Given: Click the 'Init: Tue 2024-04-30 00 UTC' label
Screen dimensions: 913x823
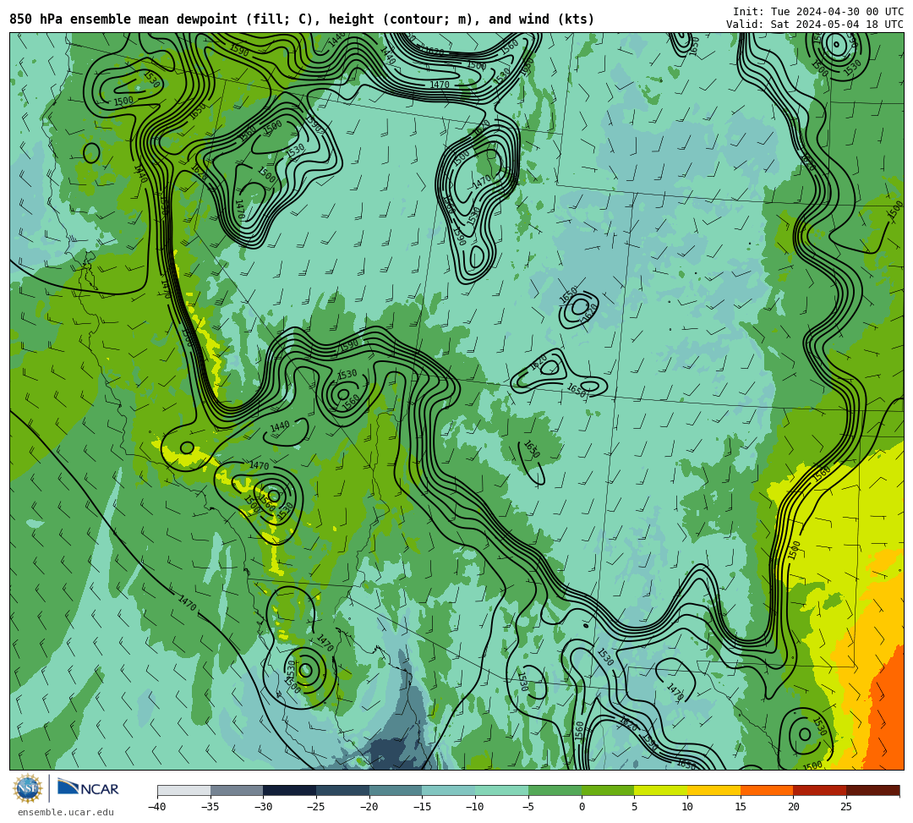Looking at the screenshot, I should pyautogui.click(x=818, y=12).
